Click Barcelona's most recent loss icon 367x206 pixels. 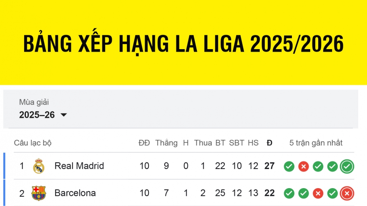click(x=347, y=194)
